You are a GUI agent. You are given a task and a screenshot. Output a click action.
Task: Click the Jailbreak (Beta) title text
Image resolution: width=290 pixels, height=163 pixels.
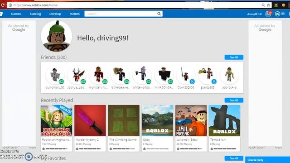pyautogui.click(x=187, y=140)
